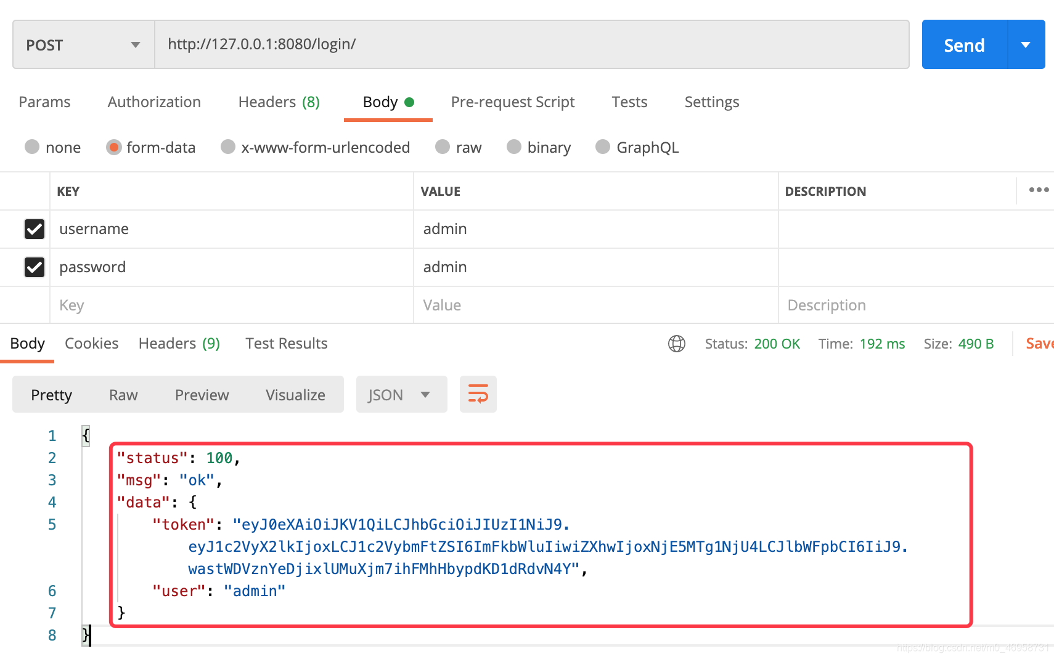Image resolution: width=1054 pixels, height=659 pixels.
Task: Toggle the username row checkbox
Action: (35, 229)
